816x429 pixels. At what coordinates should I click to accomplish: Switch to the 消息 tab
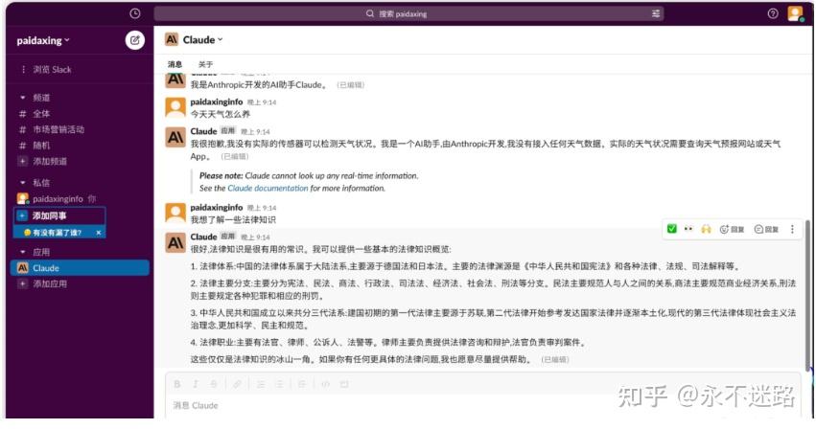pos(175,64)
